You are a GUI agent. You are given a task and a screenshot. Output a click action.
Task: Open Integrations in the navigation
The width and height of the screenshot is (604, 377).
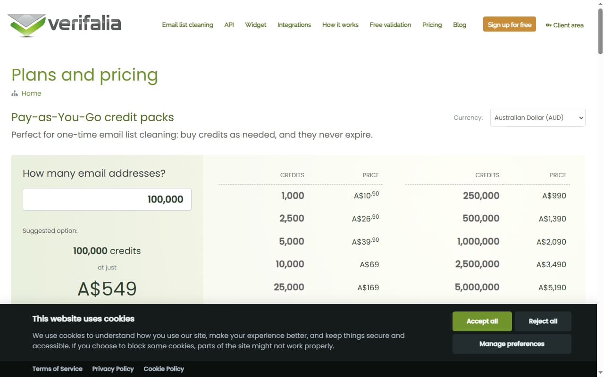[x=294, y=25]
